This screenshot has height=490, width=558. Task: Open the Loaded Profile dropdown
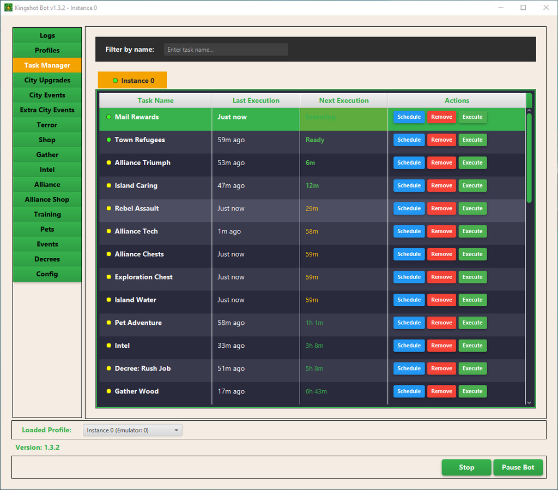pos(132,431)
